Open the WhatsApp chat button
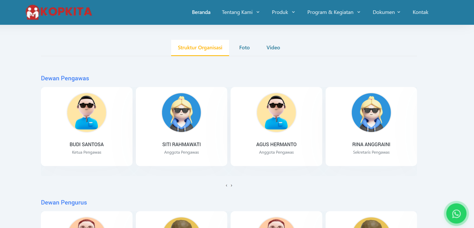This screenshot has width=474, height=228. click(456, 214)
